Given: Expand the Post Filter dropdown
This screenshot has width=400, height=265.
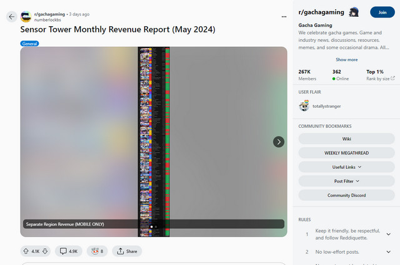Looking at the screenshot, I should click(346, 181).
